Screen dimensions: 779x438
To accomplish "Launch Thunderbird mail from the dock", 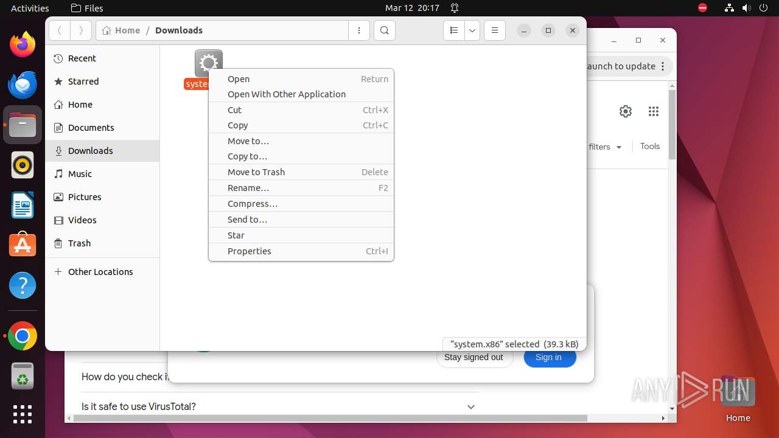I will (x=23, y=85).
